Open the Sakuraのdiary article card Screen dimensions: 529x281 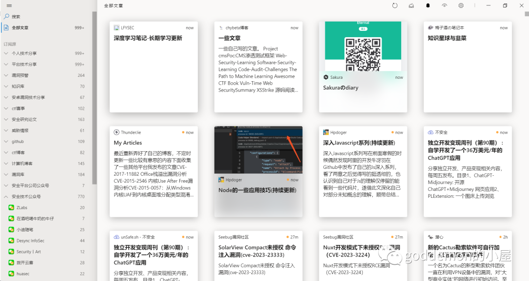coord(363,67)
